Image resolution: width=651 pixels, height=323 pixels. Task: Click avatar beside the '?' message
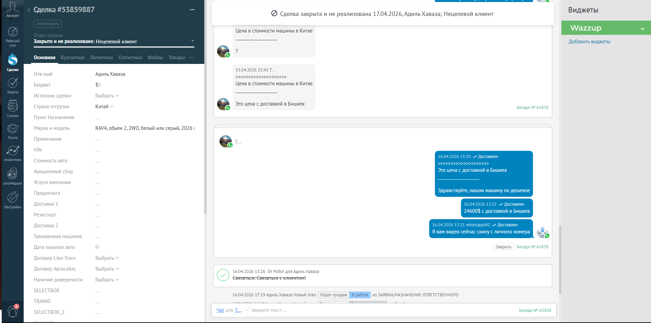[223, 51]
